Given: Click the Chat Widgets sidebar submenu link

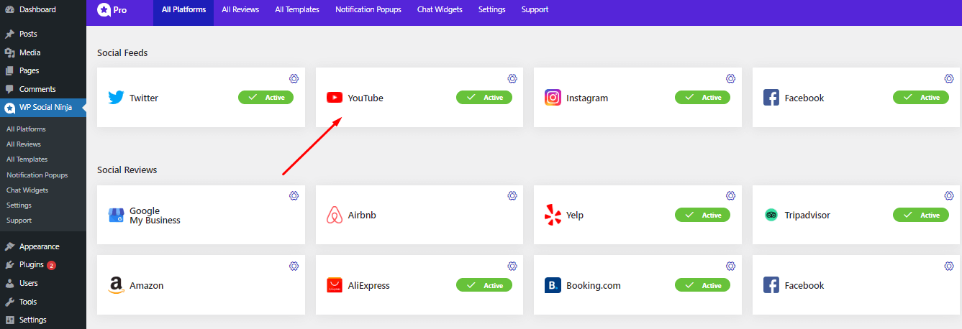Looking at the screenshot, I should click(x=27, y=190).
